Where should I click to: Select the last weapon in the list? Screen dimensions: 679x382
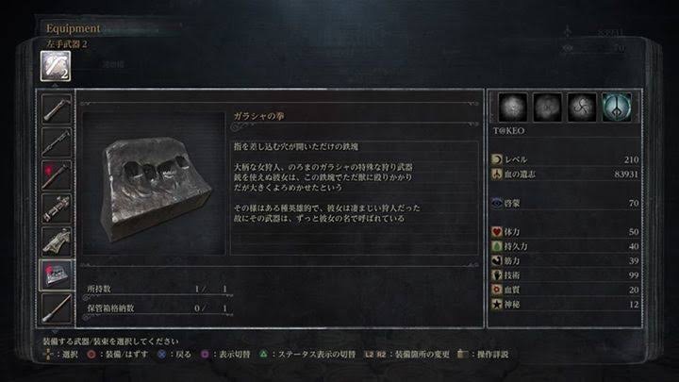(x=57, y=307)
